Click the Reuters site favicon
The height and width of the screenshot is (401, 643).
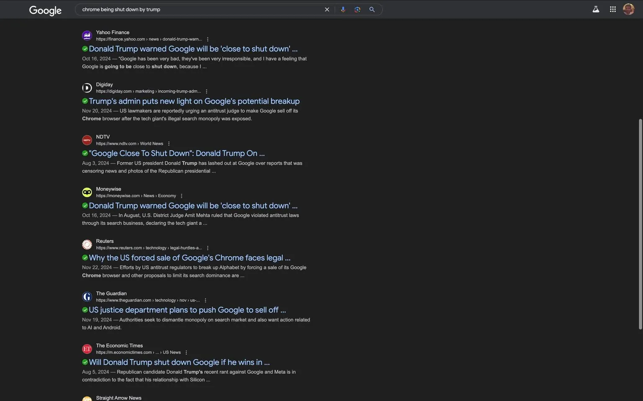(x=87, y=244)
